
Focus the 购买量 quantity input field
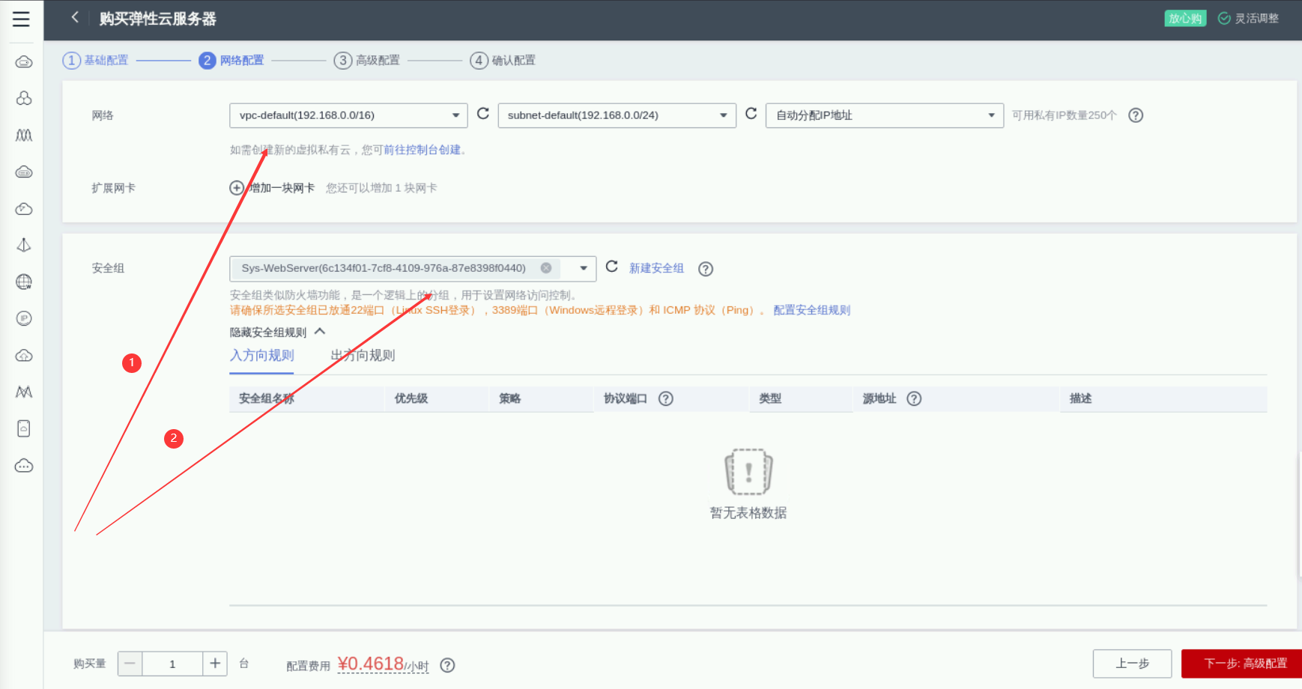(172, 664)
